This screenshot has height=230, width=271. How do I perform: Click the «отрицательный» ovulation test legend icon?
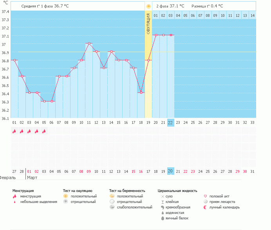(x=65, y=202)
